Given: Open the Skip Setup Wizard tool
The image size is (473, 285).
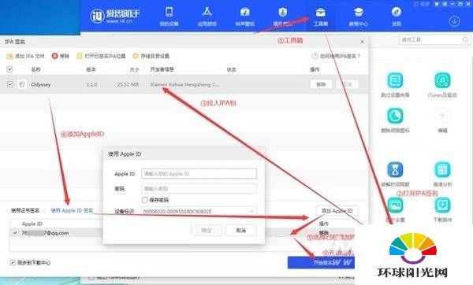Looking at the screenshot, I should click(x=395, y=80).
